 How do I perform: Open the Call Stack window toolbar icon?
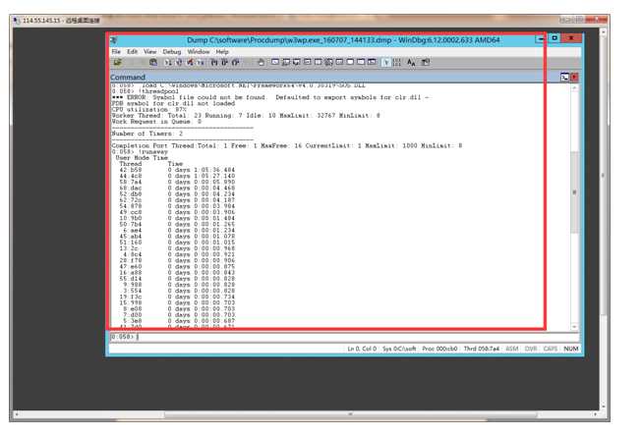click(328, 62)
